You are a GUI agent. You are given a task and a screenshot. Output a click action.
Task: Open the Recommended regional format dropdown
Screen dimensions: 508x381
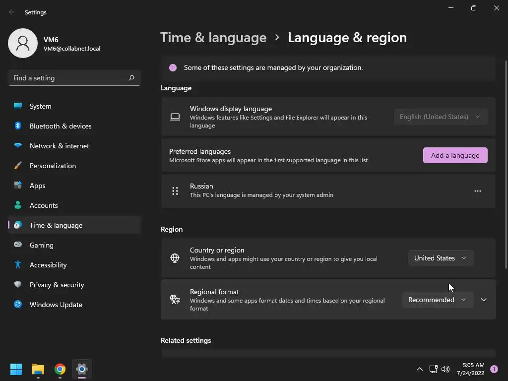click(438, 300)
